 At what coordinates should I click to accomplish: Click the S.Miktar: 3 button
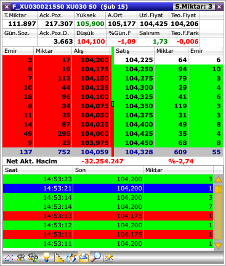[193, 7]
